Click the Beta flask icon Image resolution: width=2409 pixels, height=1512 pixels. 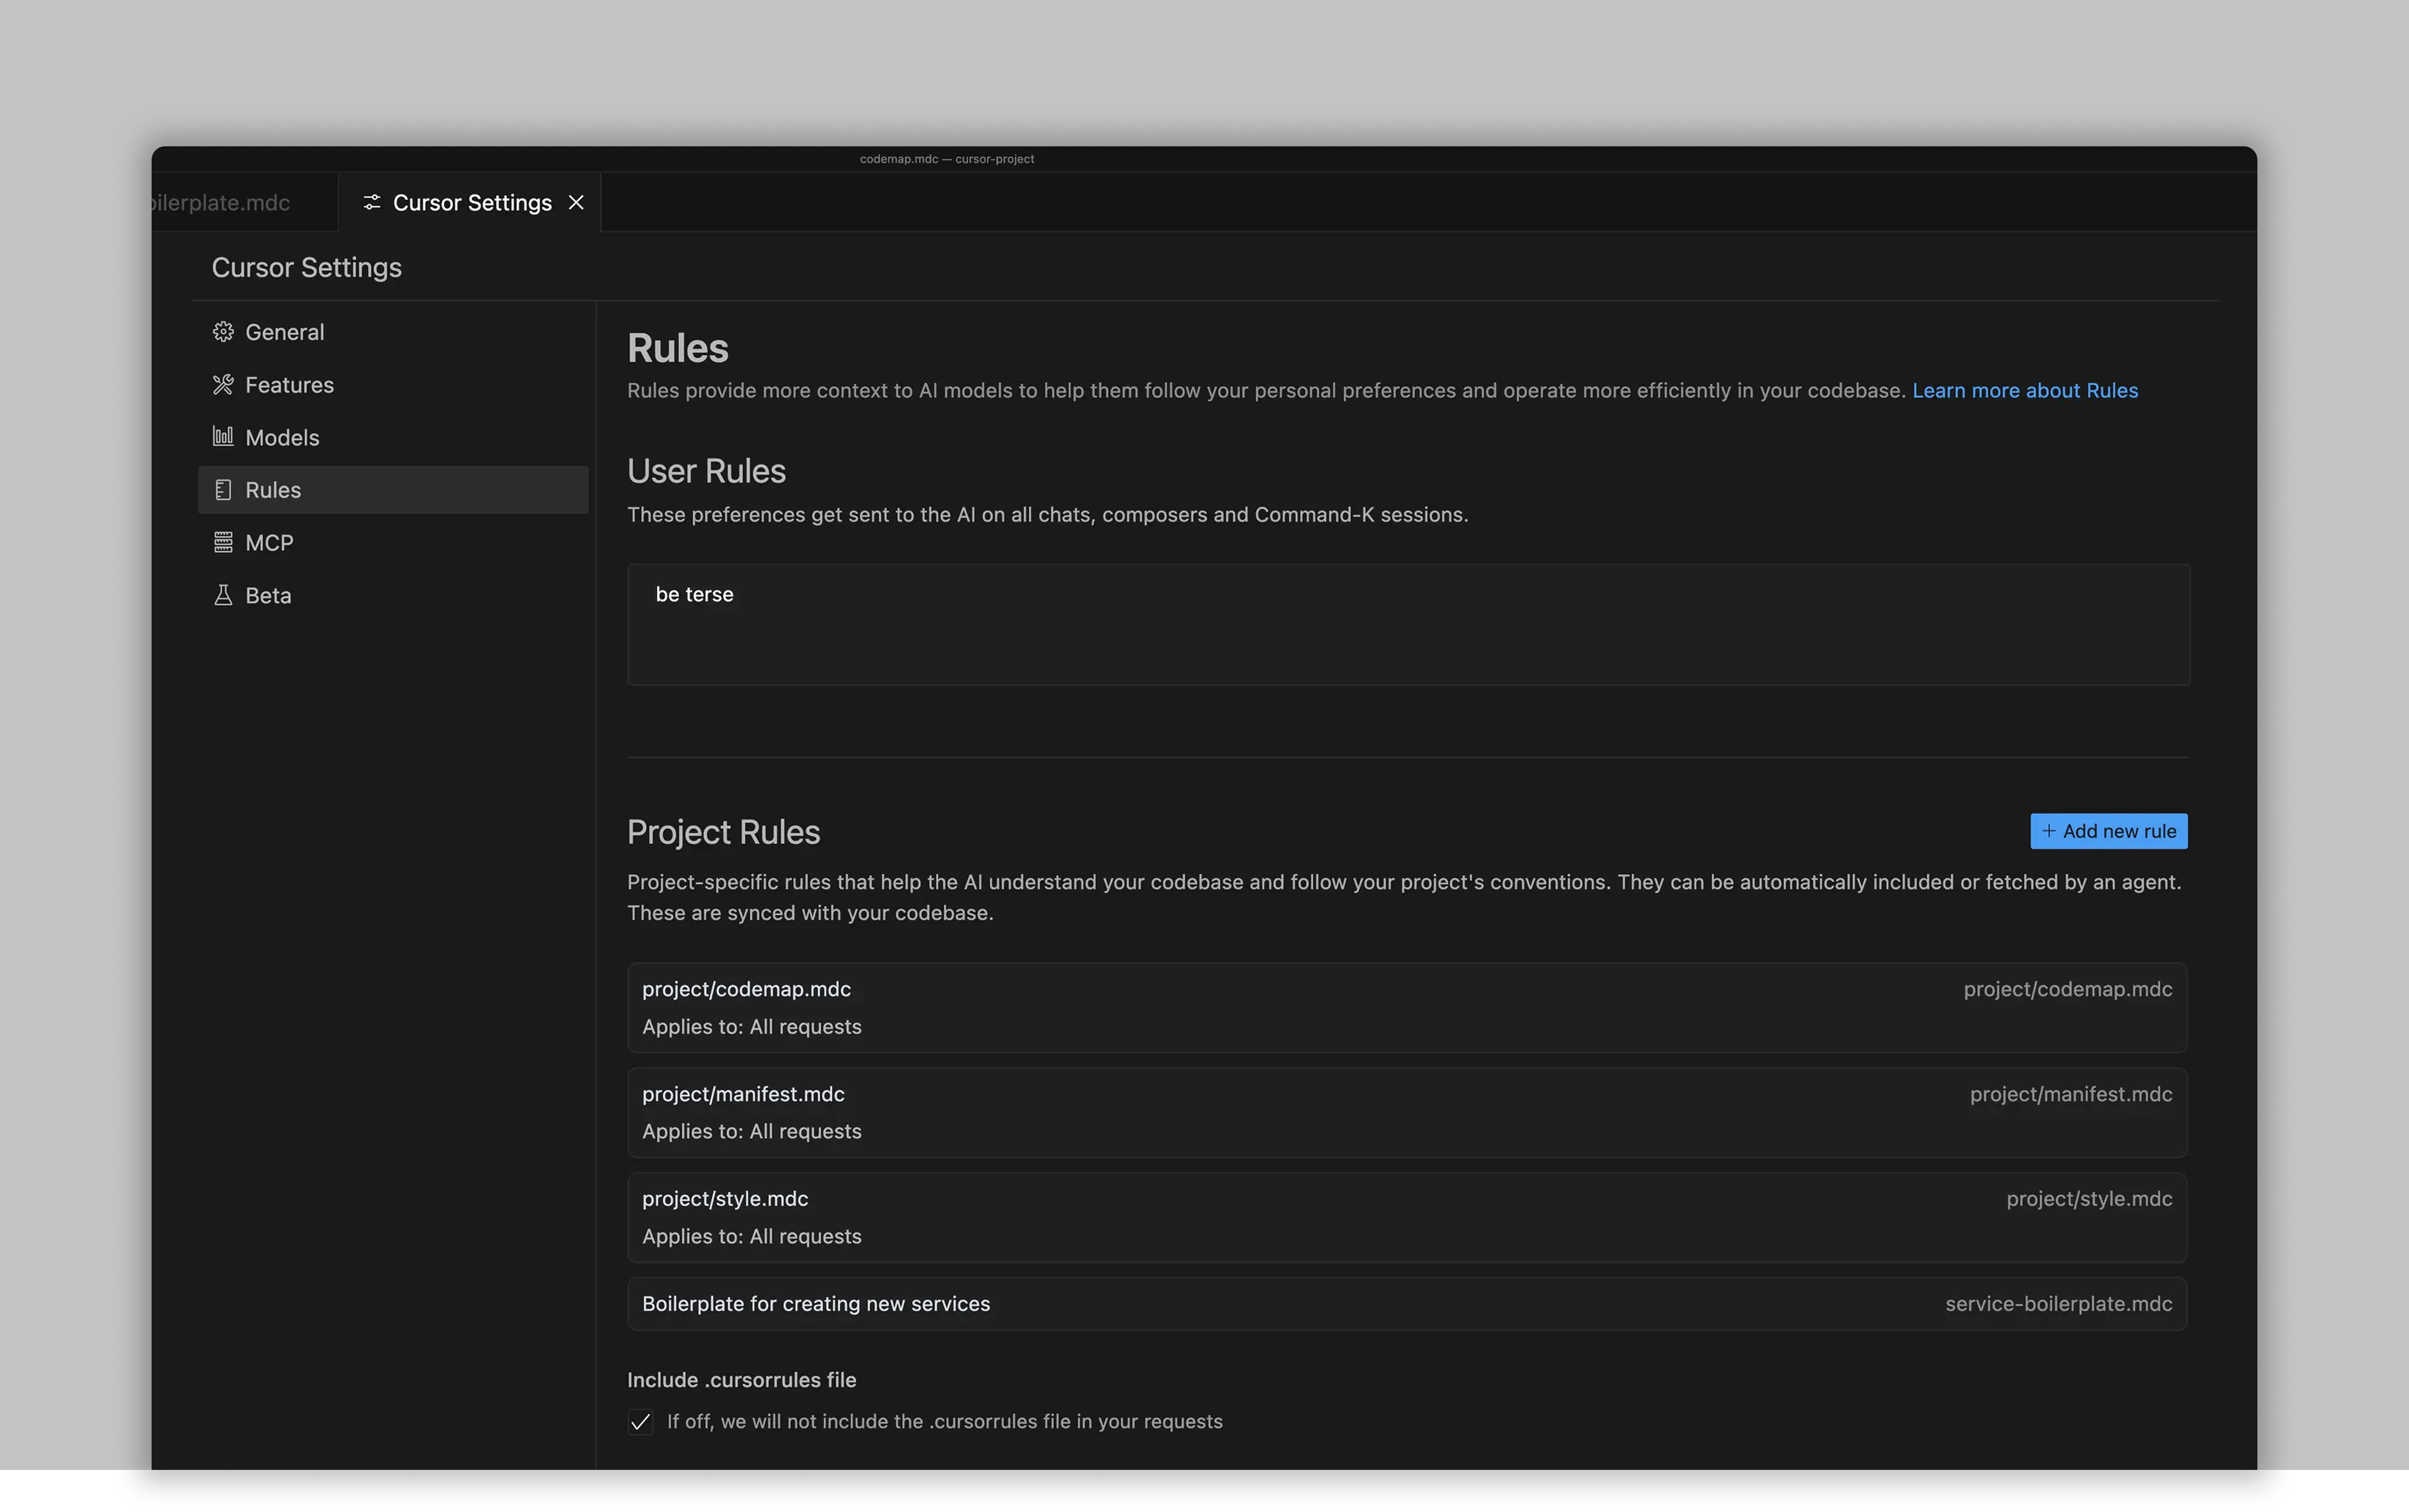click(x=223, y=595)
